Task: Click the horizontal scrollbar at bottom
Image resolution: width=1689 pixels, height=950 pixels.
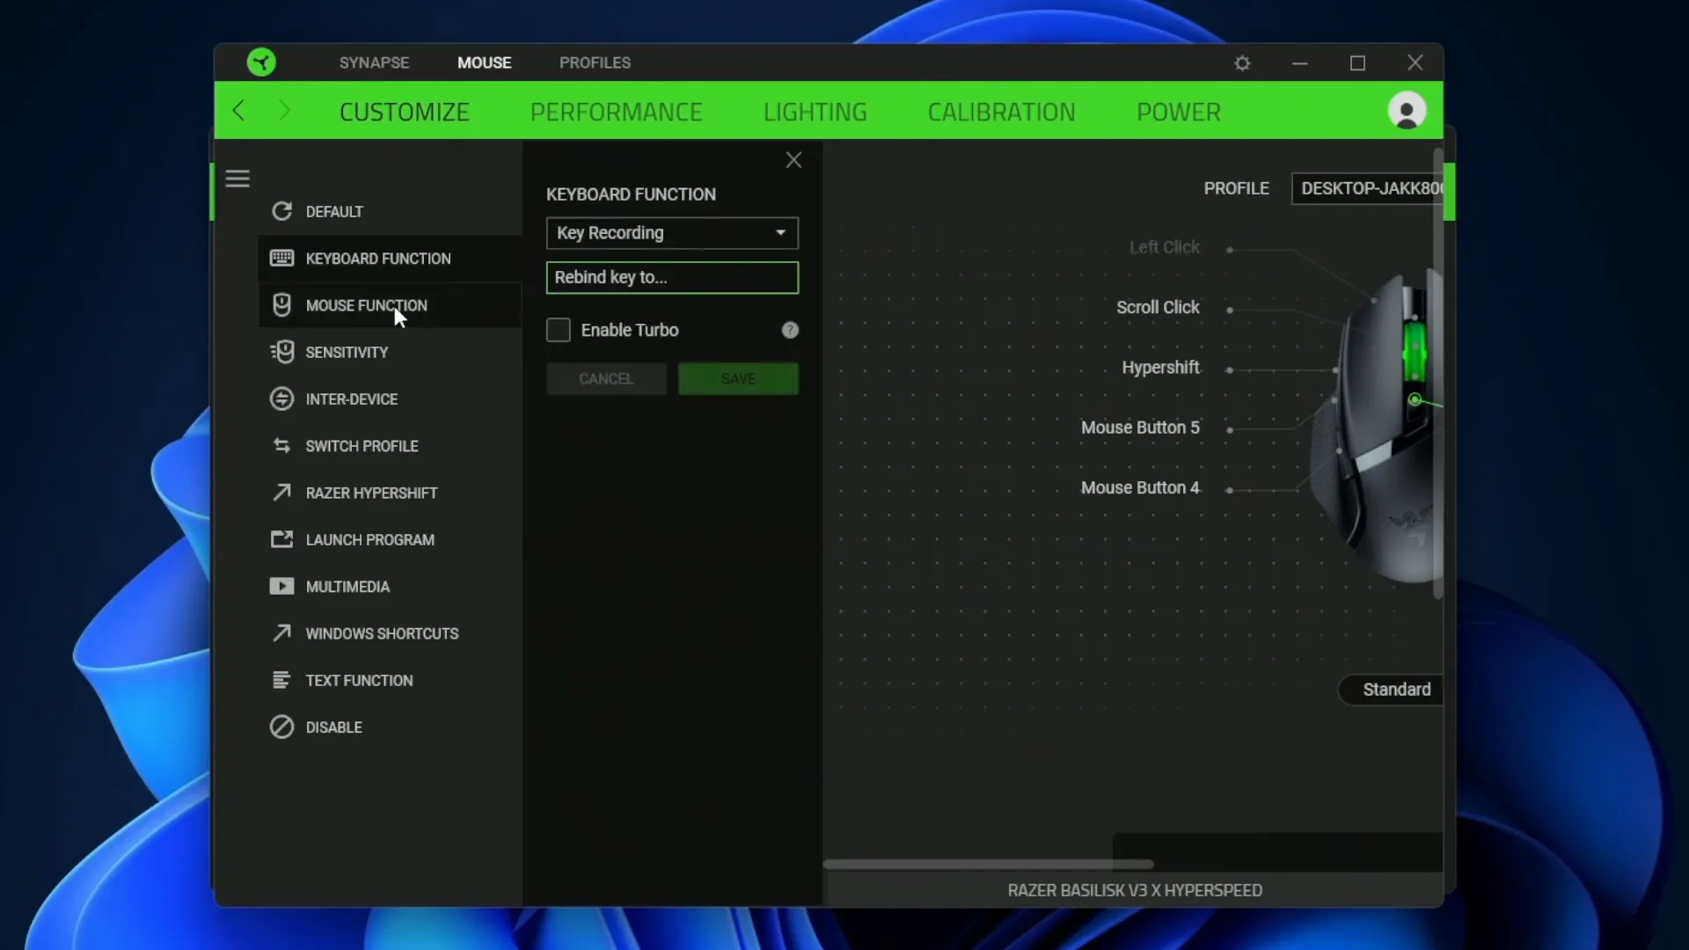Action: (988, 864)
